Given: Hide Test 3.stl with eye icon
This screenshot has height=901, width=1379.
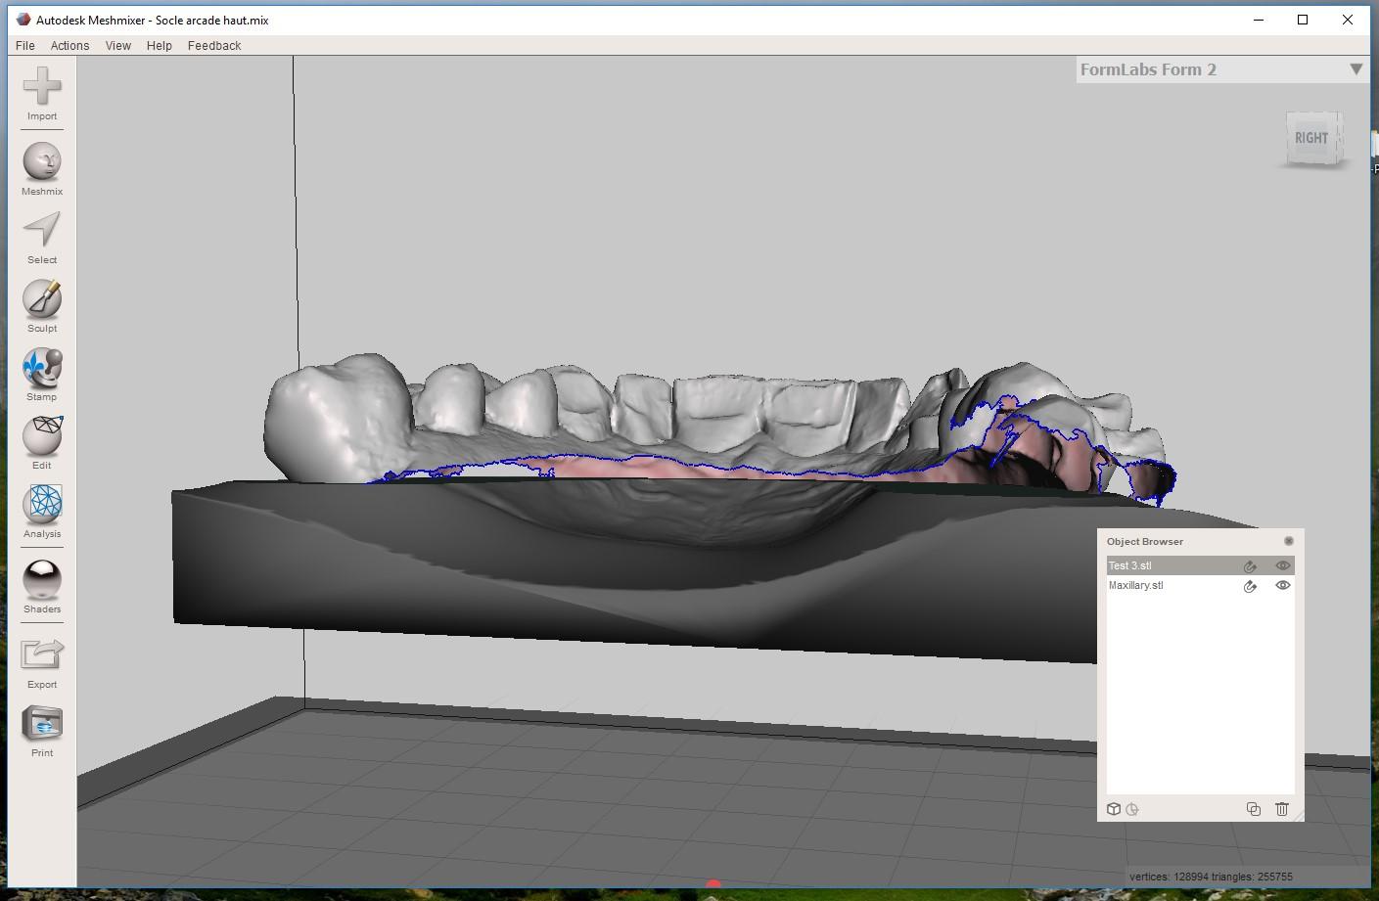Looking at the screenshot, I should point(1282,565).
